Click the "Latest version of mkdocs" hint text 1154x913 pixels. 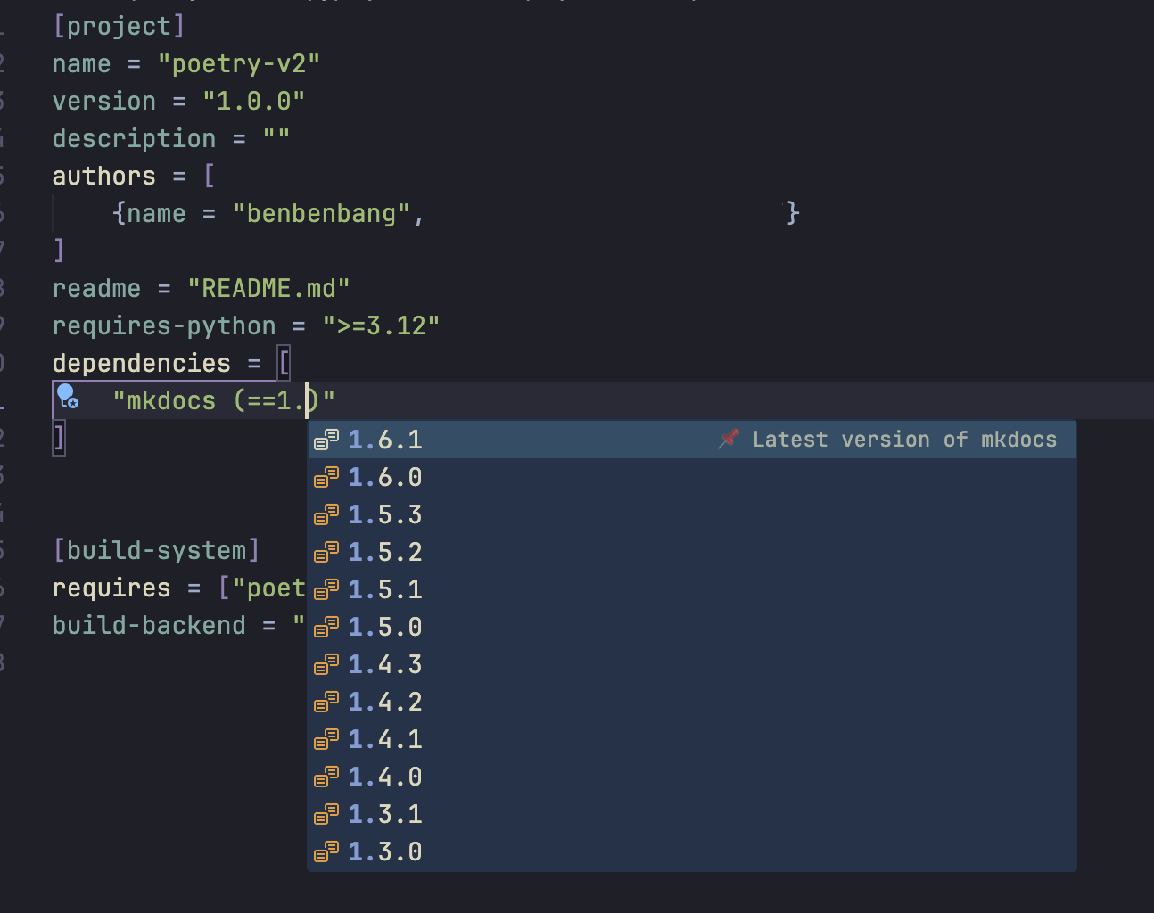[x=904, y=440]
